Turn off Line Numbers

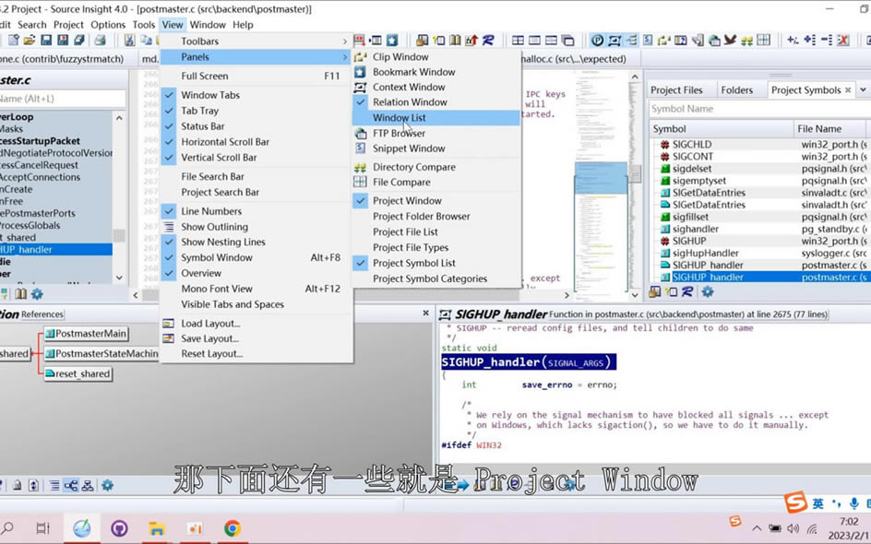tap(257, 211)
